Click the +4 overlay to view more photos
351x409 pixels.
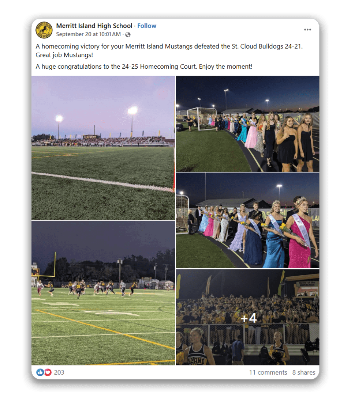(x=249, y=318)
